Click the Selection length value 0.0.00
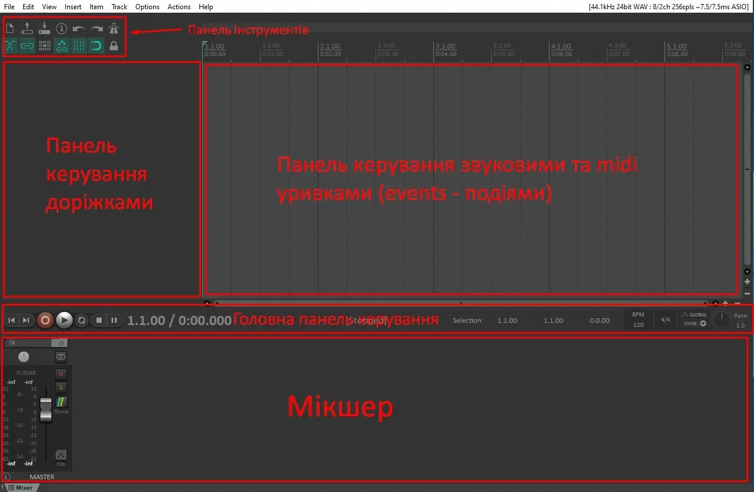This screenshot has width=754, height=492. (x=599, y=320)
